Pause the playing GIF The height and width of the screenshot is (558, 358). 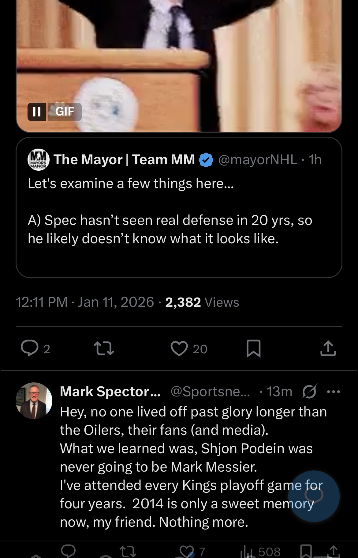point(37,112)
